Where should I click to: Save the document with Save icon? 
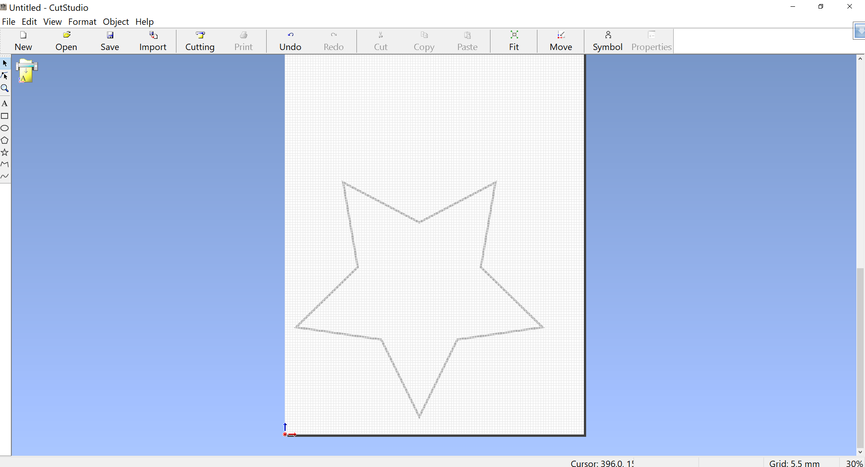pos(110,41)
